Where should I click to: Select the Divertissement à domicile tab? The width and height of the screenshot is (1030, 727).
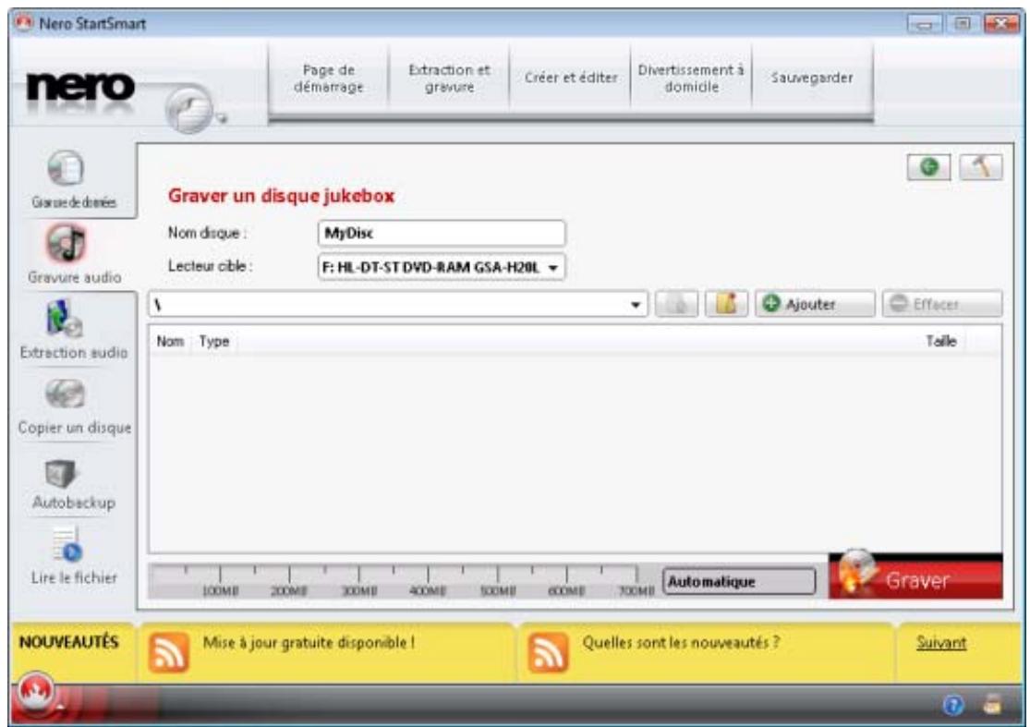pos(691,79)
